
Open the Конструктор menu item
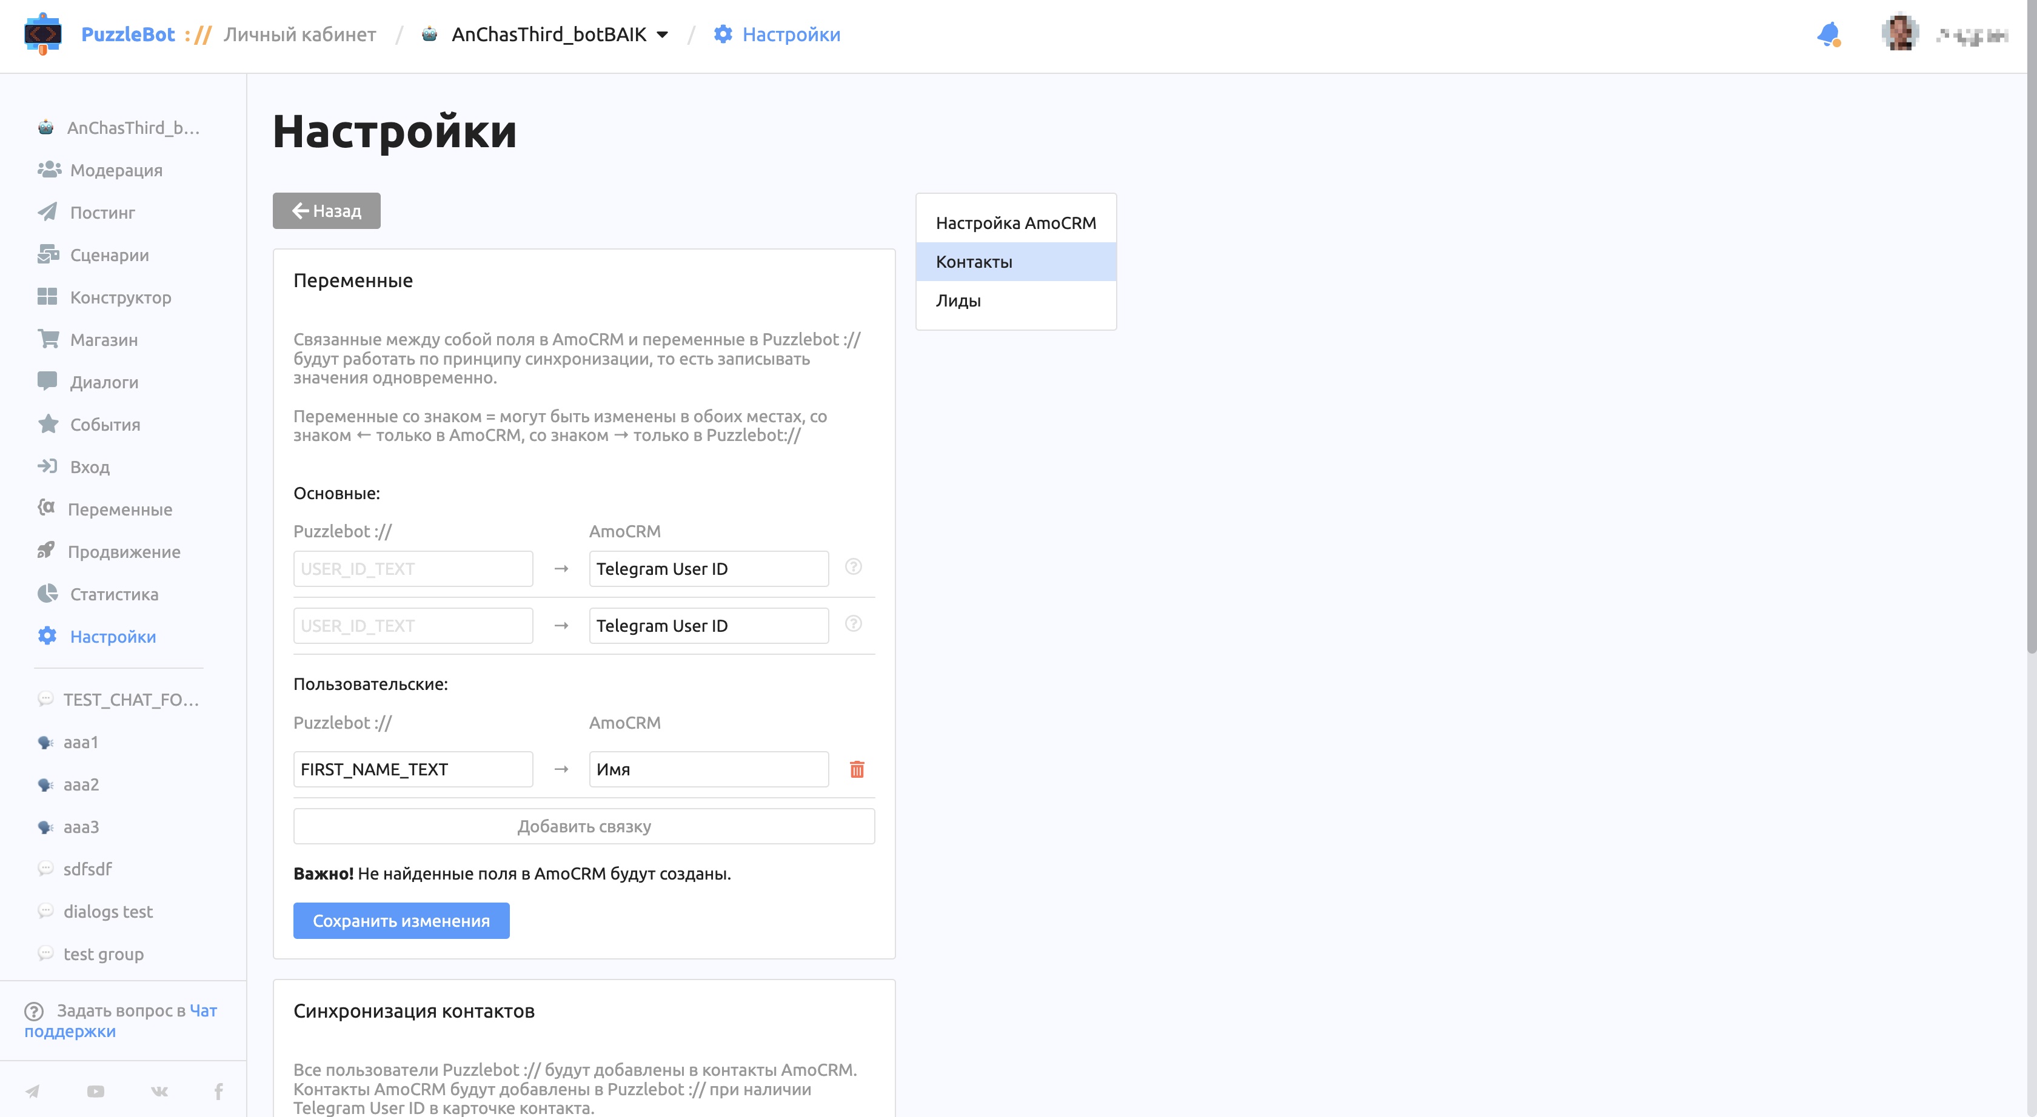(121, 297)
